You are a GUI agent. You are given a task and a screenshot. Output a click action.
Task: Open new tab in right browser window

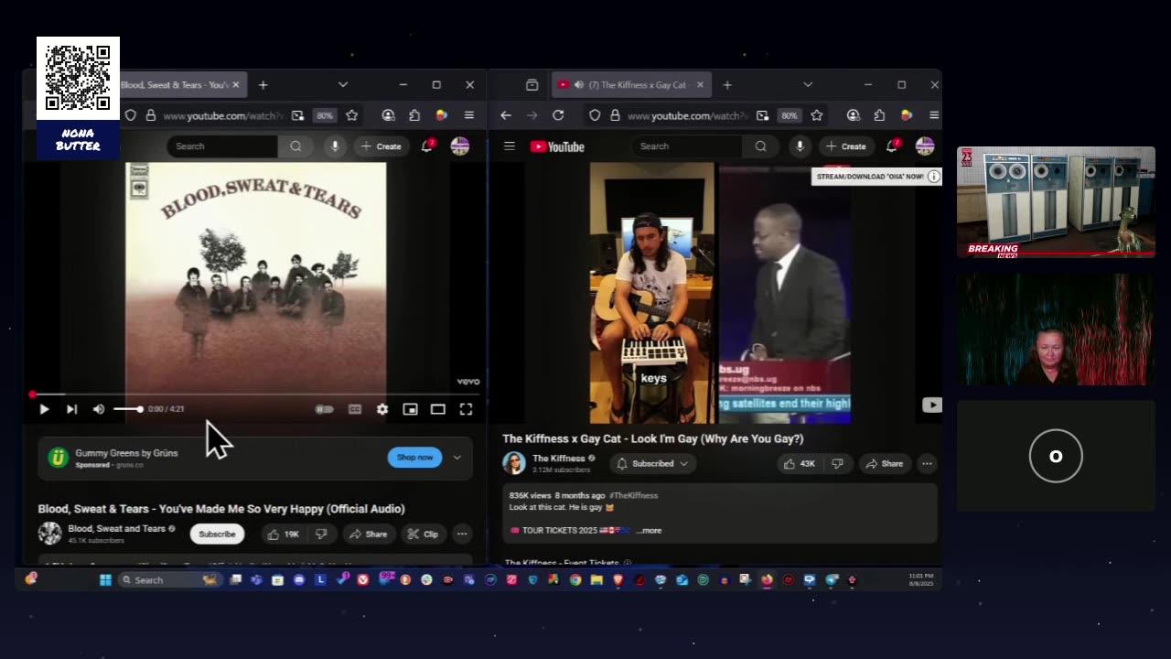[727, 85]
